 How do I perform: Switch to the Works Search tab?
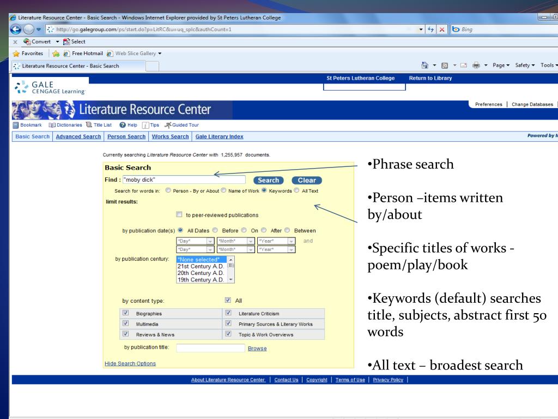coord(170,136)
